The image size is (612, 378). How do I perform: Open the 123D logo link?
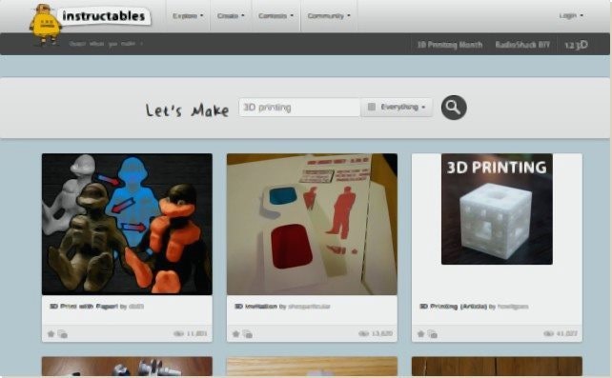[x=576, y=45]
